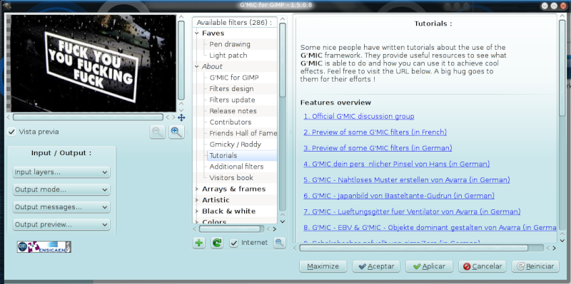Open the Input layers dropdown
The image size is (571, 284).
point(61,172)
